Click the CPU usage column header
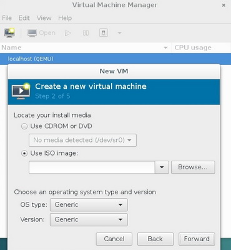Viewport: 231px width, 250px height. tap(201, 47)
